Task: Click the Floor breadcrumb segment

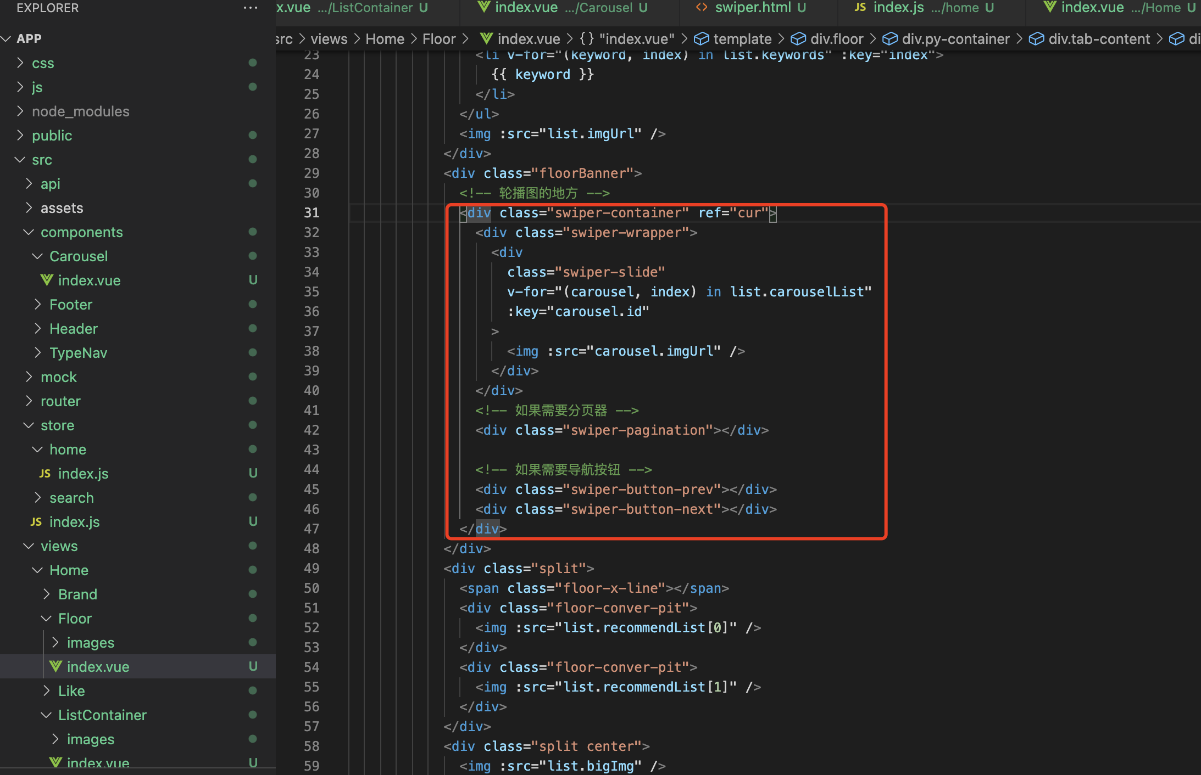Action: pos(439,39)
